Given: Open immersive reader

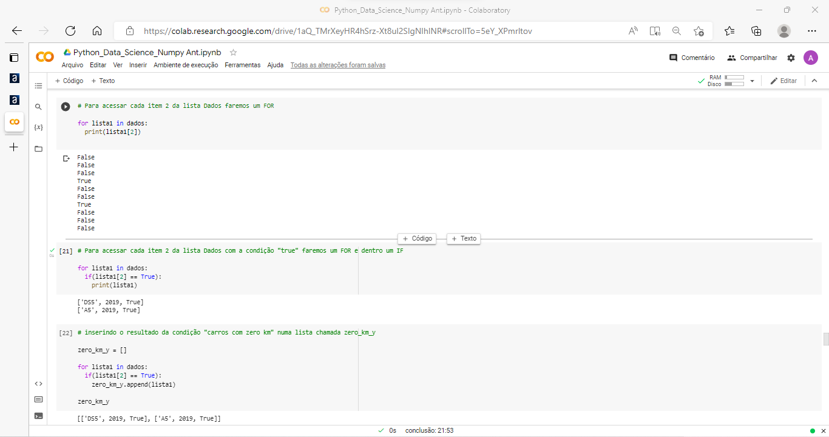Looking at the screenshot, I should 655,31.
